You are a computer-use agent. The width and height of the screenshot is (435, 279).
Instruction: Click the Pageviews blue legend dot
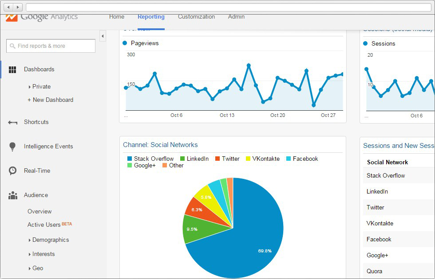click(x=125, y=43)
